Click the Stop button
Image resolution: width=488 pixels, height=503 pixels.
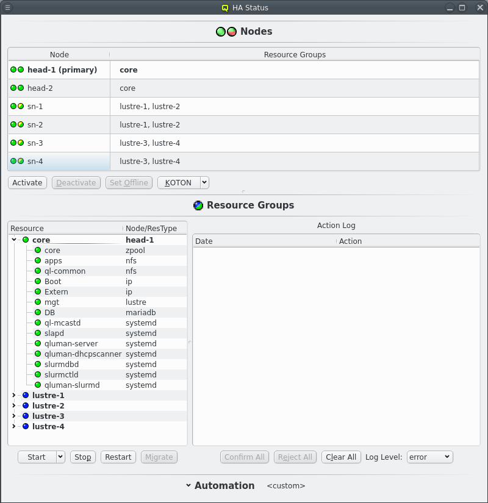click(x=83, y=457)
